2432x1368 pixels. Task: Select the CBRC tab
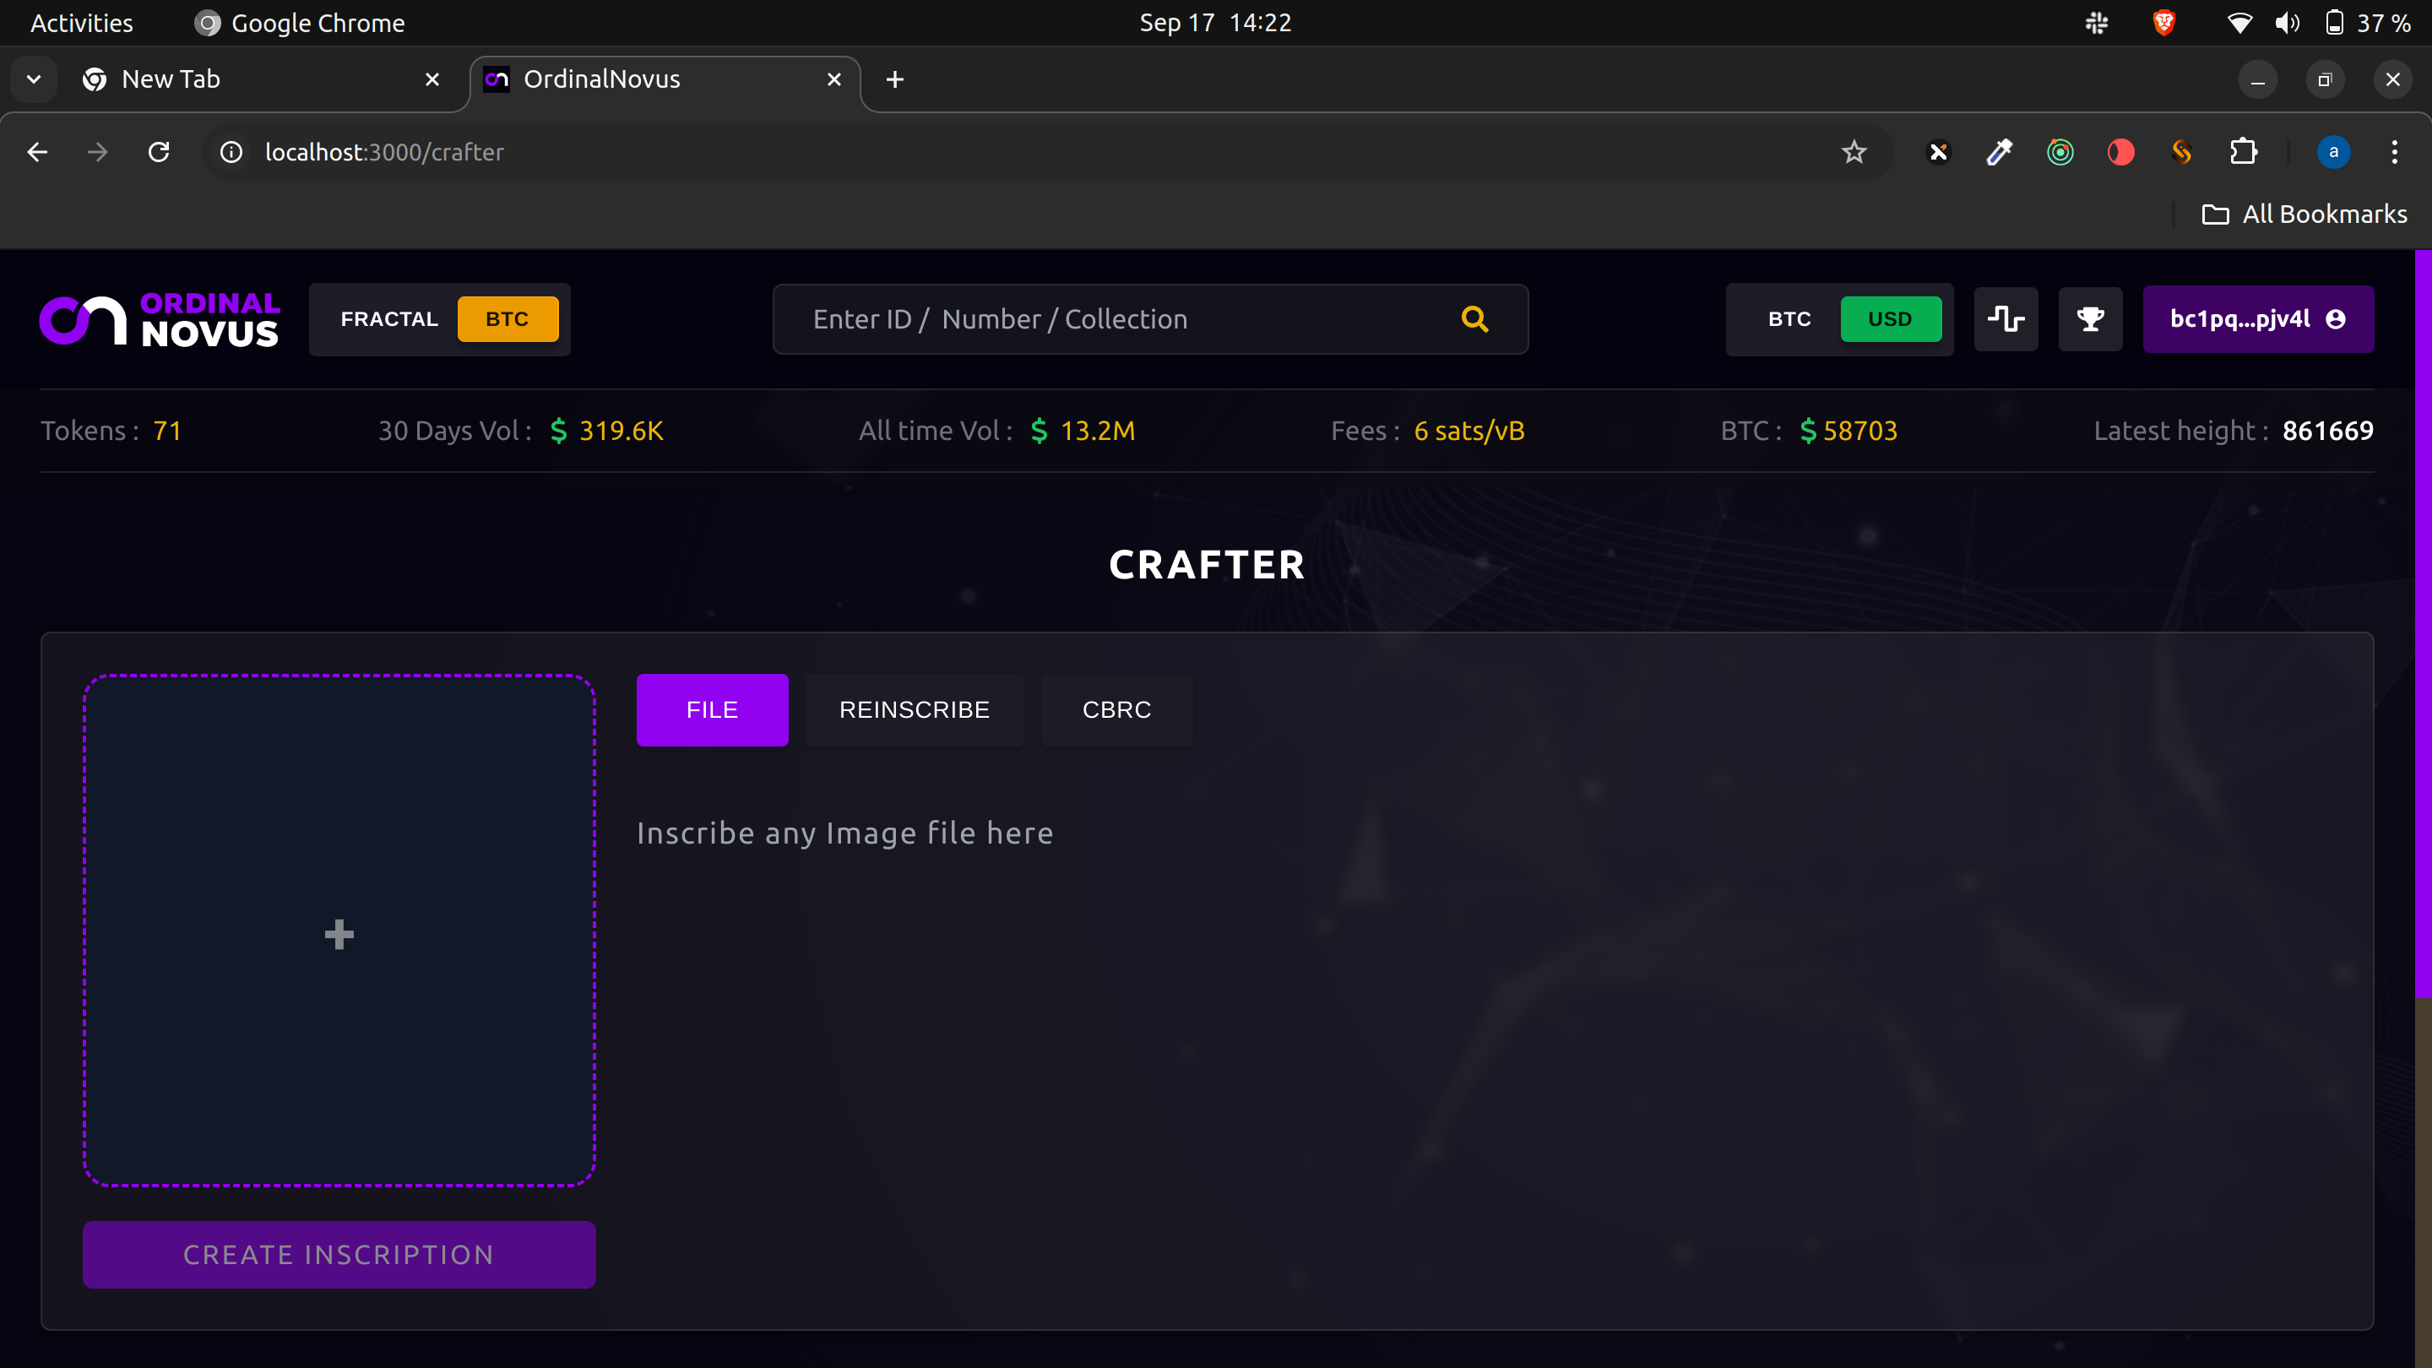coord(1116,710)
